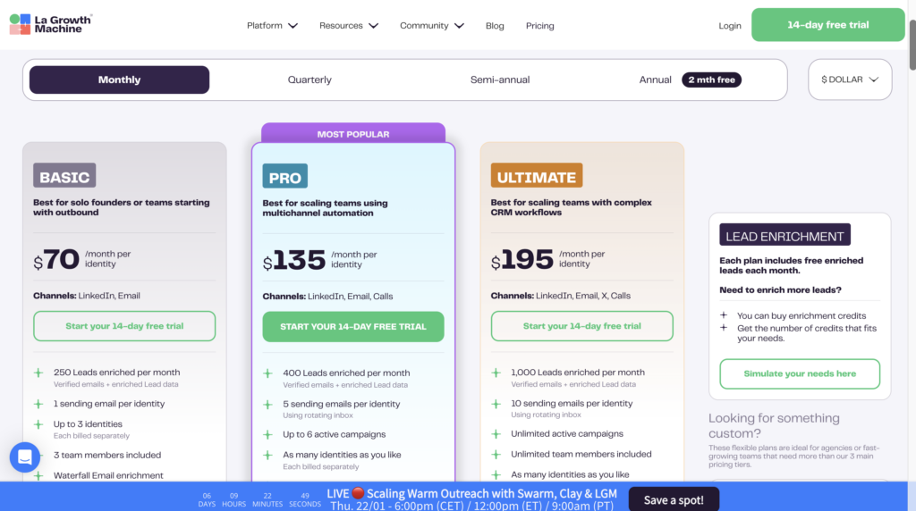Click the BASIC plan badge
The image size is (916, 511).
[x=64, y=176]
